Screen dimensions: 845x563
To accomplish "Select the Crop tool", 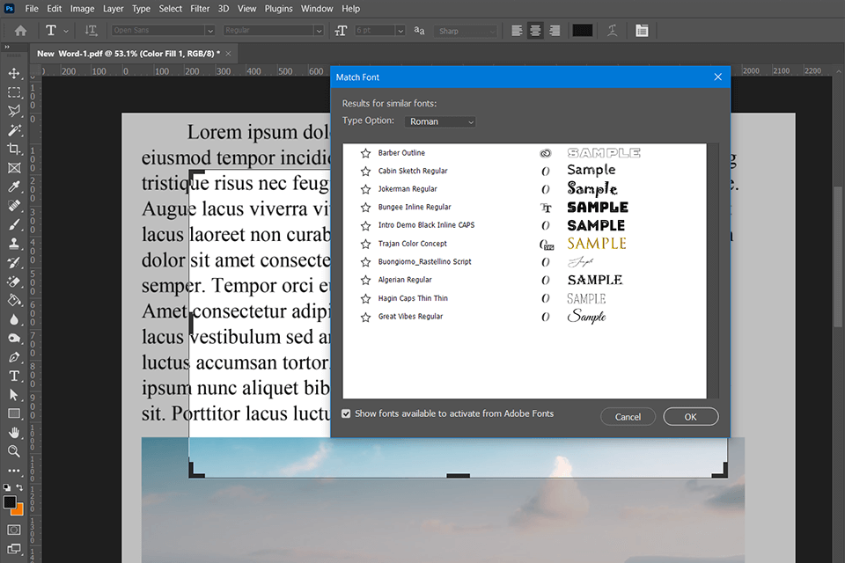I will point(14,149).
